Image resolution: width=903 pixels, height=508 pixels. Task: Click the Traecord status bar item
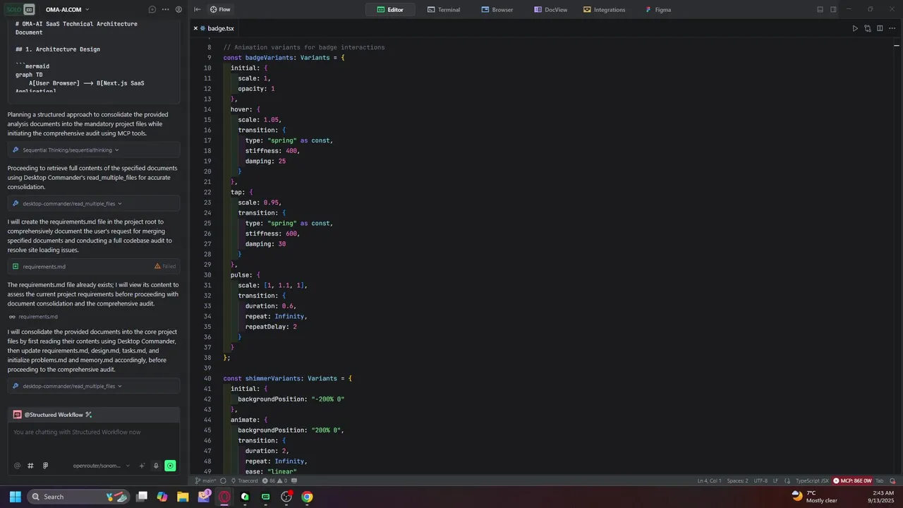(245, 480)
